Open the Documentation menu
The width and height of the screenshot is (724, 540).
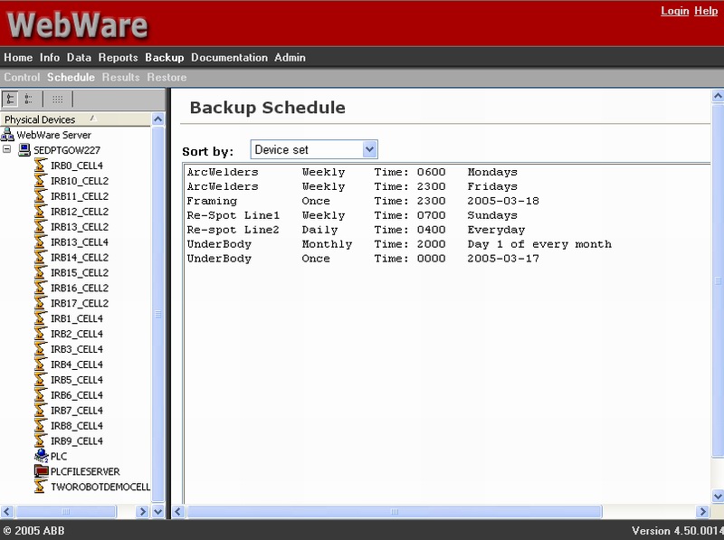[229, 58]
